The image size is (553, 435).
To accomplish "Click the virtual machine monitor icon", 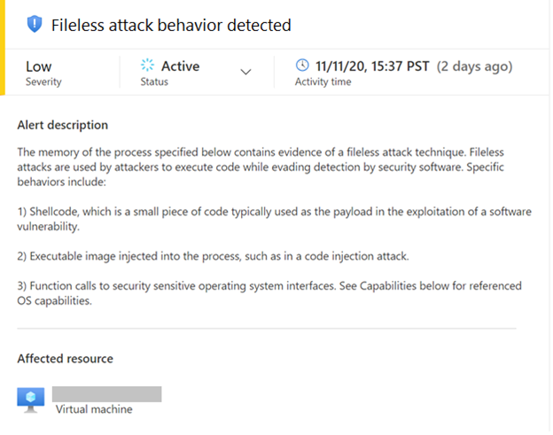I will 31,400.
